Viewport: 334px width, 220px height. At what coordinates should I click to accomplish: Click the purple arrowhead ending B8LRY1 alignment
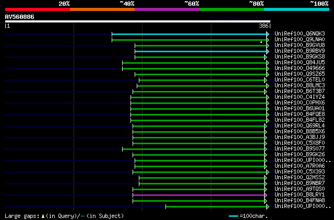[266, 195]
